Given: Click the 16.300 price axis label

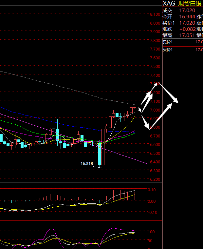Looking at the screenshot, I should (x=154, y=171).
